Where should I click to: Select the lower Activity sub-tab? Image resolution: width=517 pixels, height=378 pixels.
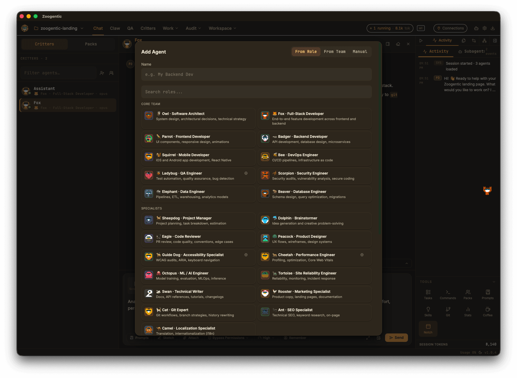(x=436, y=51)
